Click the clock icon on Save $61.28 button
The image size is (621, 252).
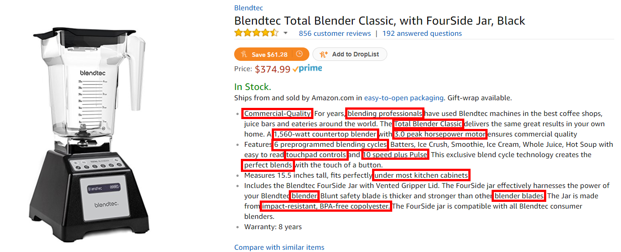(300, 54)
